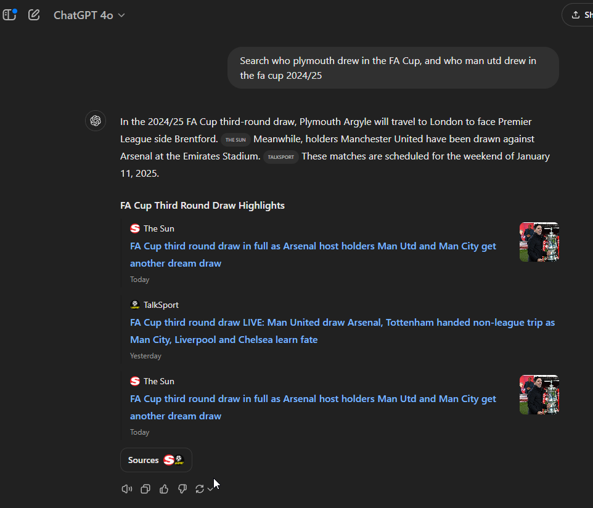Click the TalkSport favicon in the highlights

[135, 304]
